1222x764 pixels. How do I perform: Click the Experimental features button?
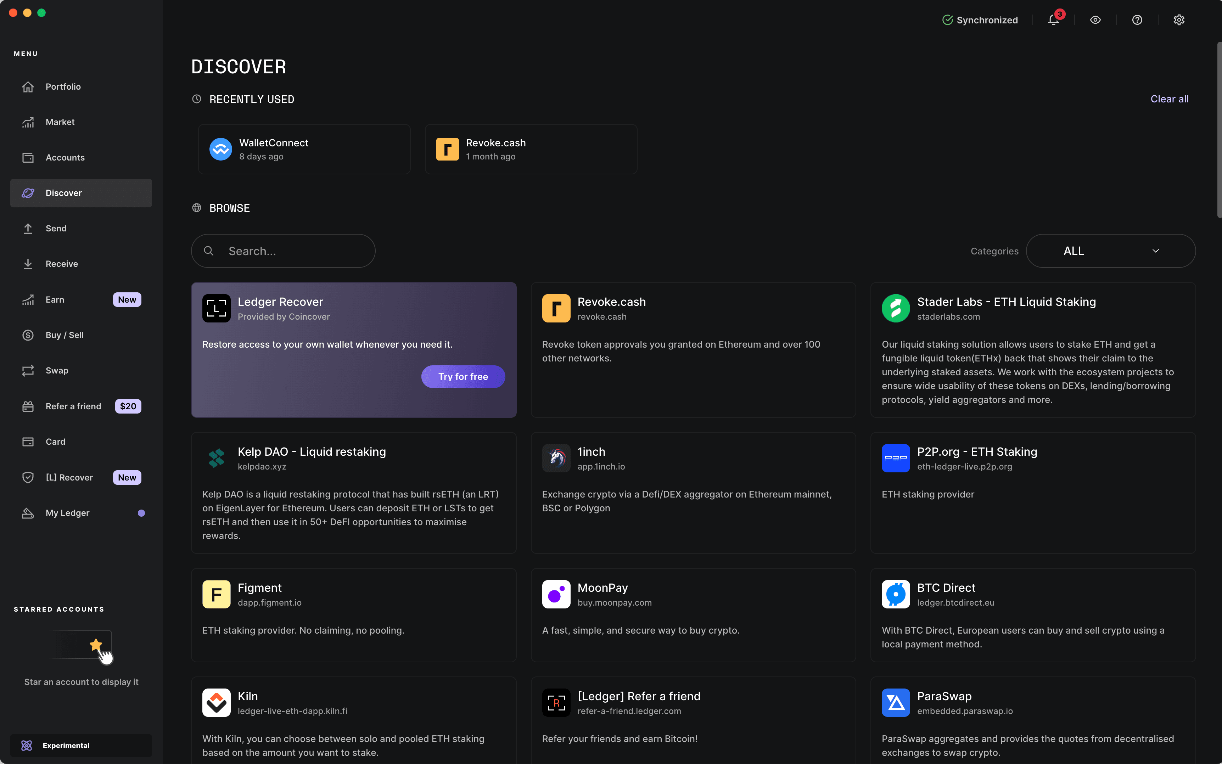81,745
